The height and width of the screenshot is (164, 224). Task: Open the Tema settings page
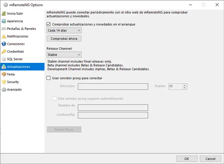click(x=22, y=74)
